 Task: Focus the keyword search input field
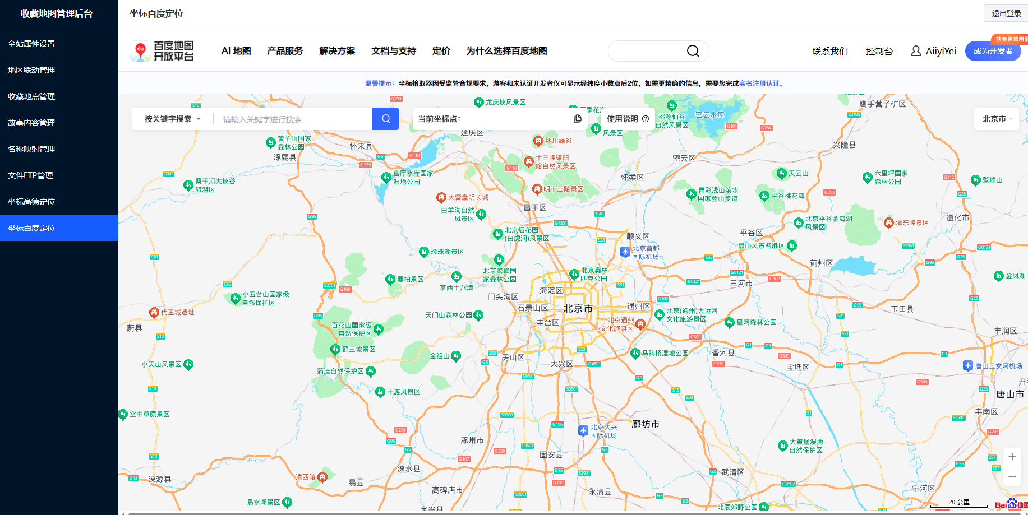pos(294,119)
